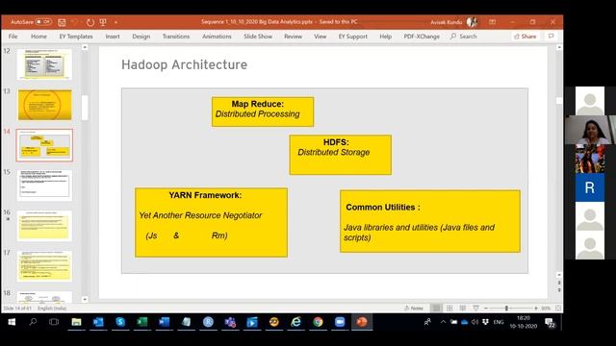This screenshot has height=346, width=616.
Task: Open the Review tab
Action: pos(293,37)
